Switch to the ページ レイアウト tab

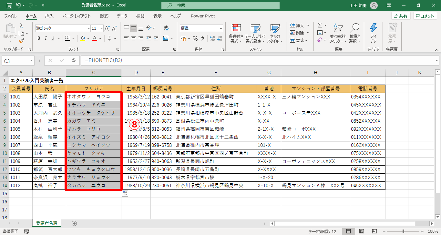77,16
